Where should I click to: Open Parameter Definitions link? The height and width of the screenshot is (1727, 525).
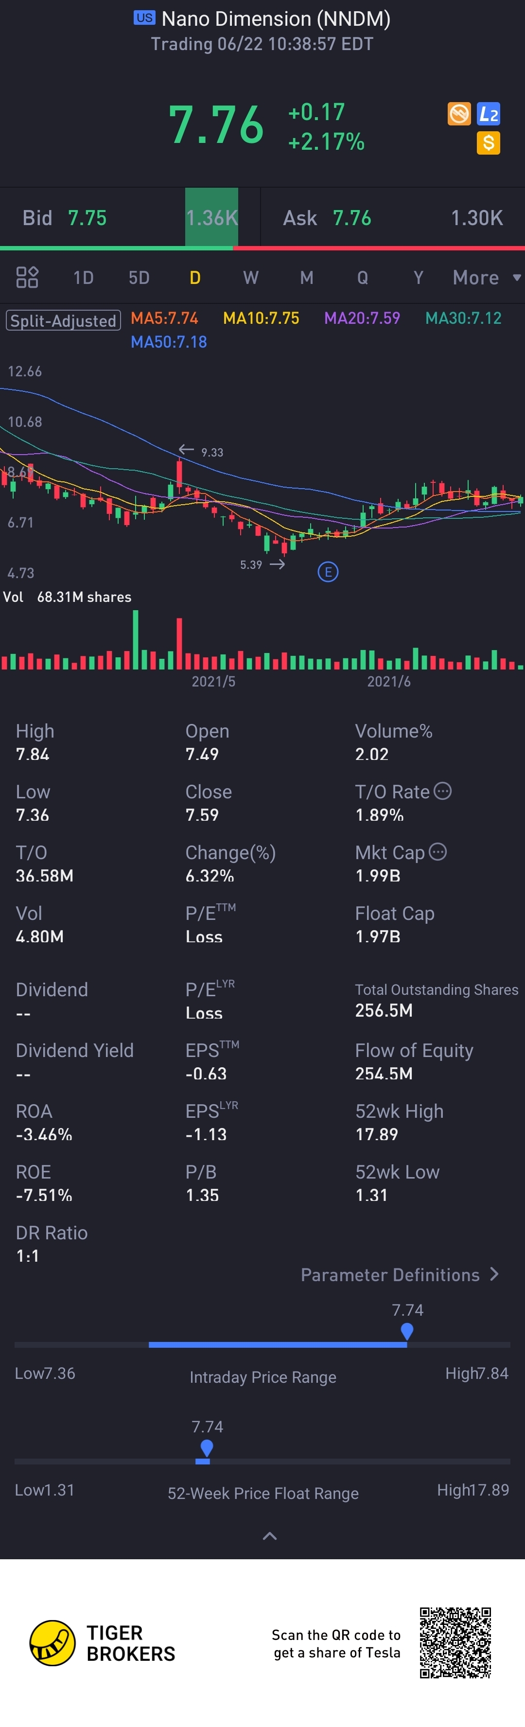click(x=400, y=1274)
